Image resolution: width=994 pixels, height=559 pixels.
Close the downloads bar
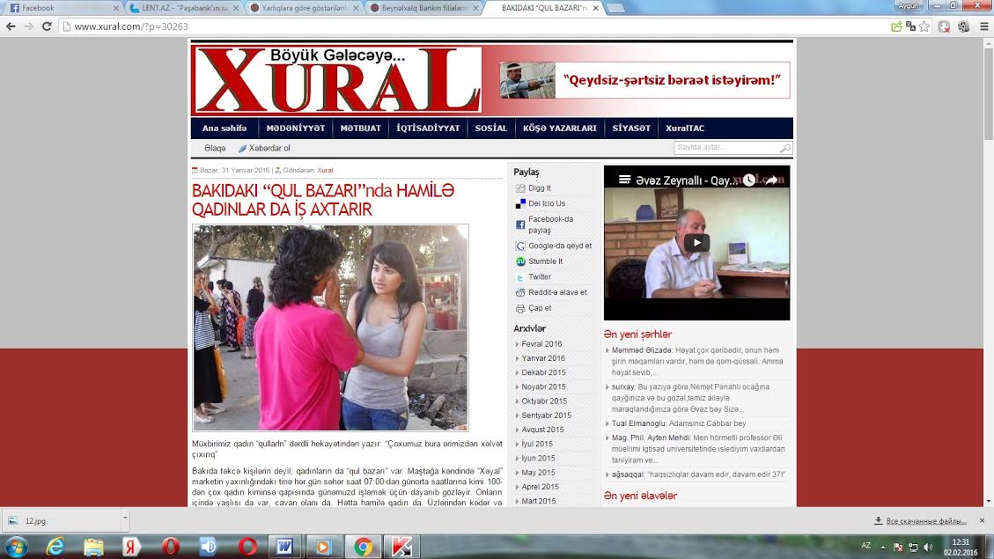click(x=982, y=520)
